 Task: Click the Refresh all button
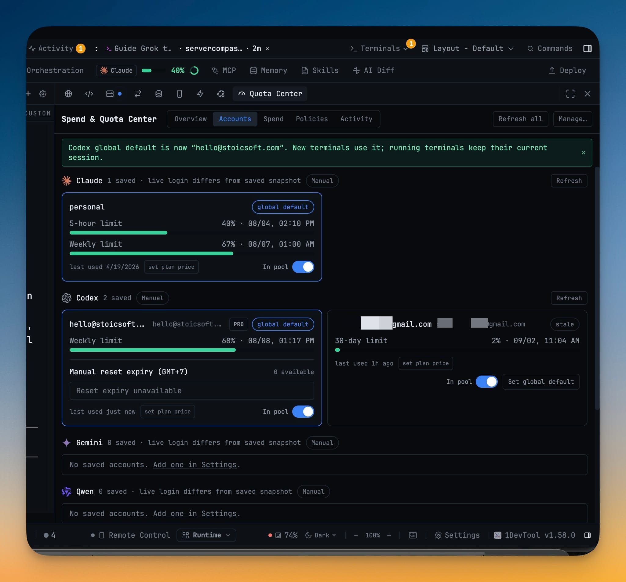click(x=520, y=119)
